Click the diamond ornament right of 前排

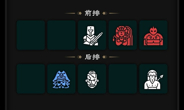(105, 13)
